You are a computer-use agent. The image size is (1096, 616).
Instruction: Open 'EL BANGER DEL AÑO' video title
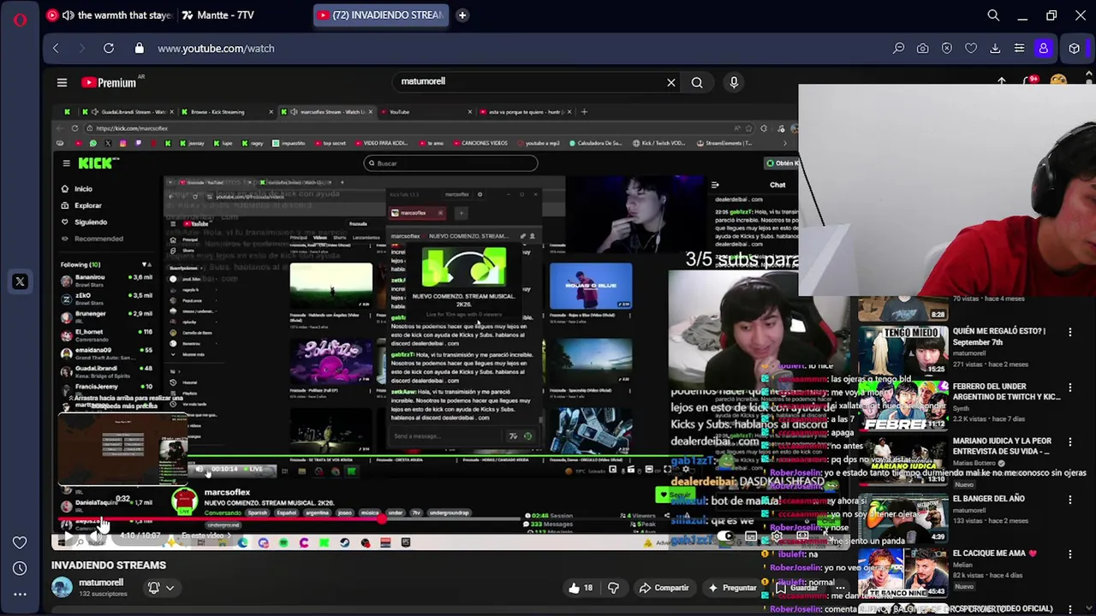pyautogui.click(x=989, y=499)
